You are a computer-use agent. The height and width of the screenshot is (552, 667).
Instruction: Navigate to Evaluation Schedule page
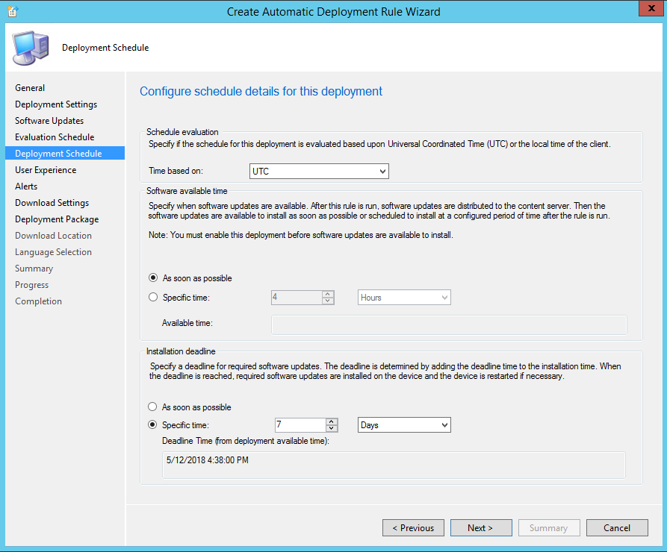(x=55, y=137)
